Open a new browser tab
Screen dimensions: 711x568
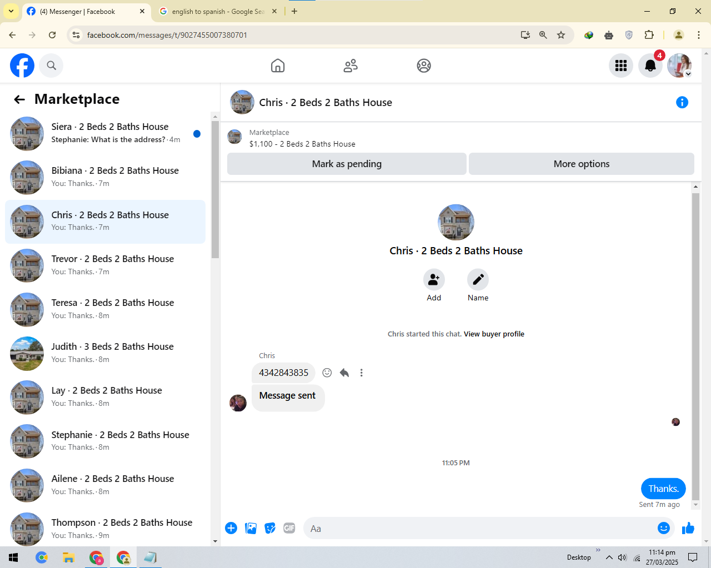[x=294, y=11]
